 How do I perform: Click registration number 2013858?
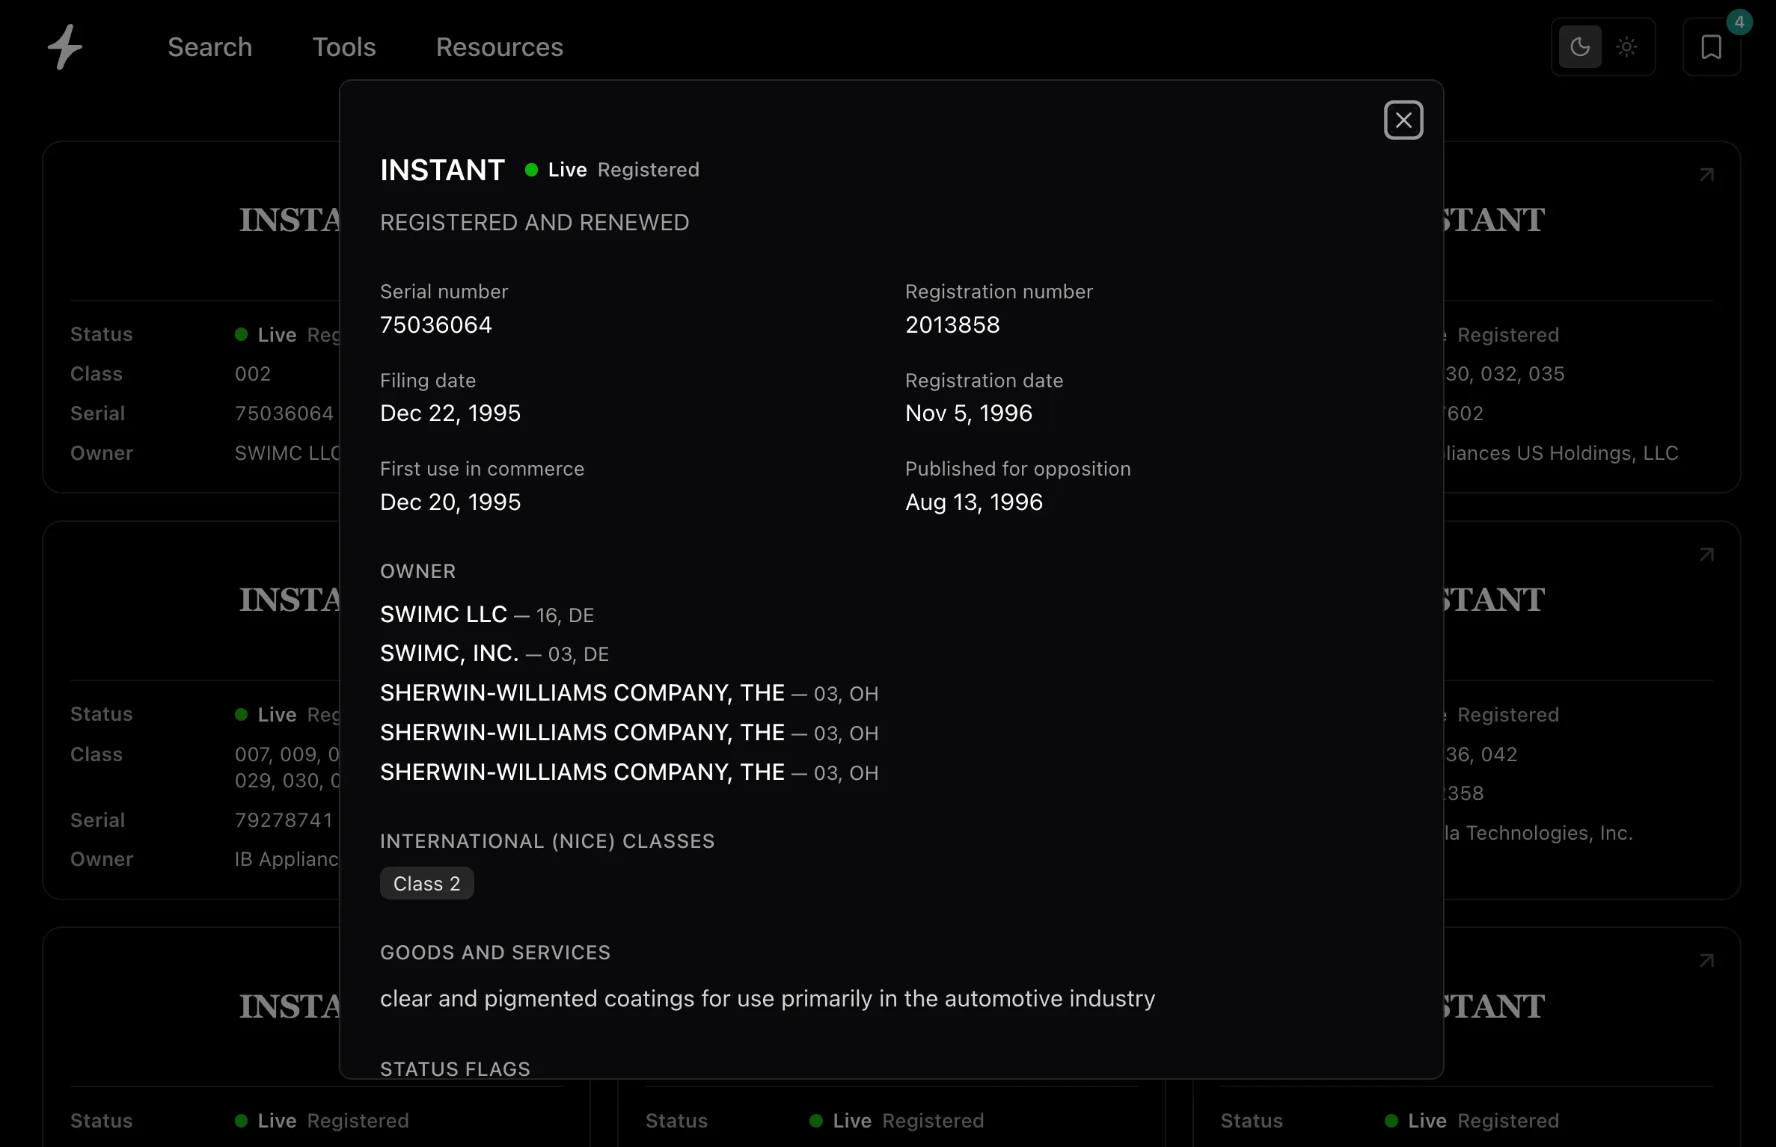tap(952, 325)
